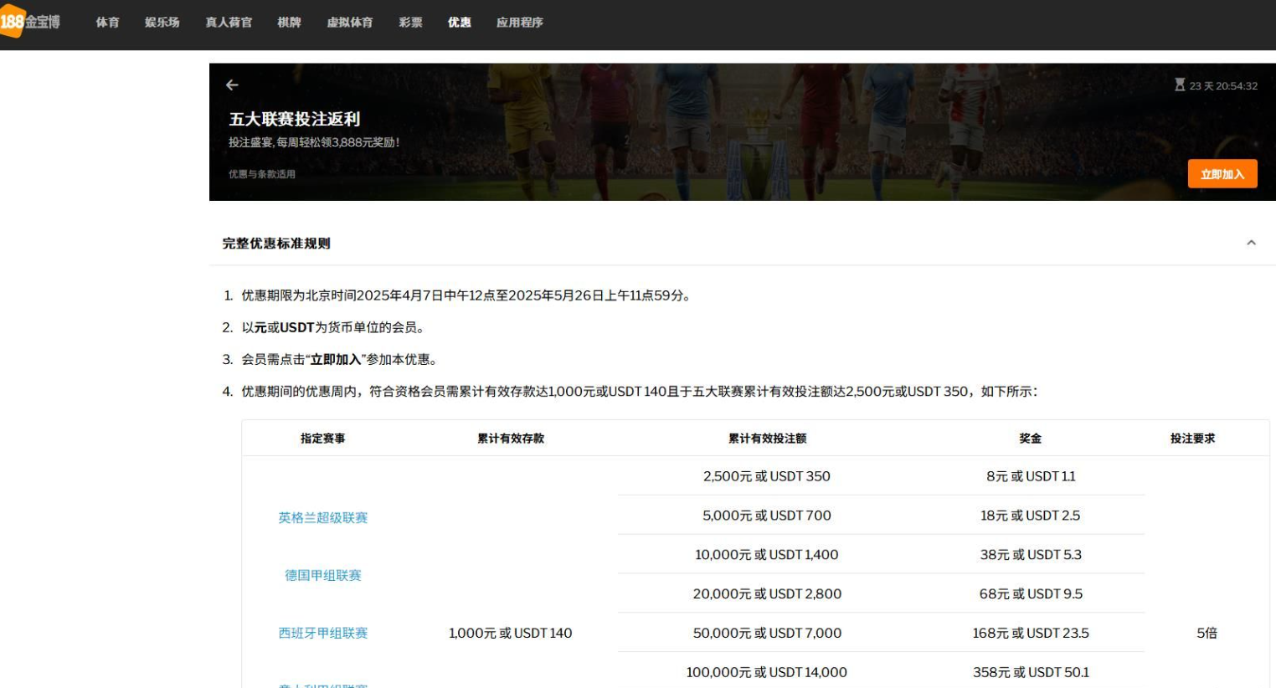Go back using the banner arrow
Image resolution: width=1276 pixels, height=688 pixels.
click(232, 85)
